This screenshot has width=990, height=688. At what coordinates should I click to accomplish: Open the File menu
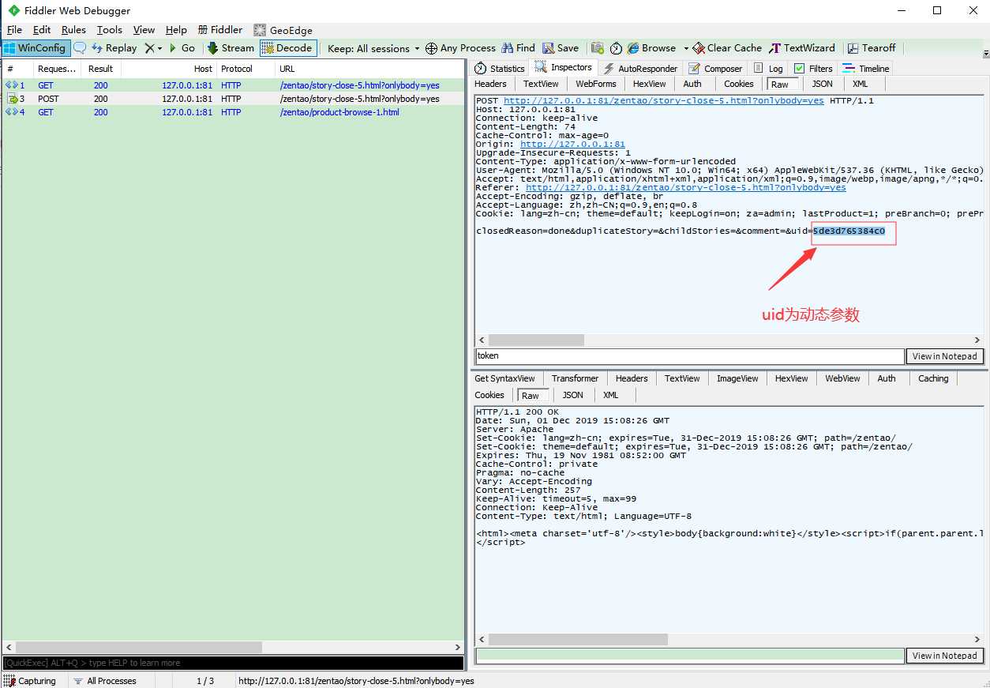pos(14,30)
